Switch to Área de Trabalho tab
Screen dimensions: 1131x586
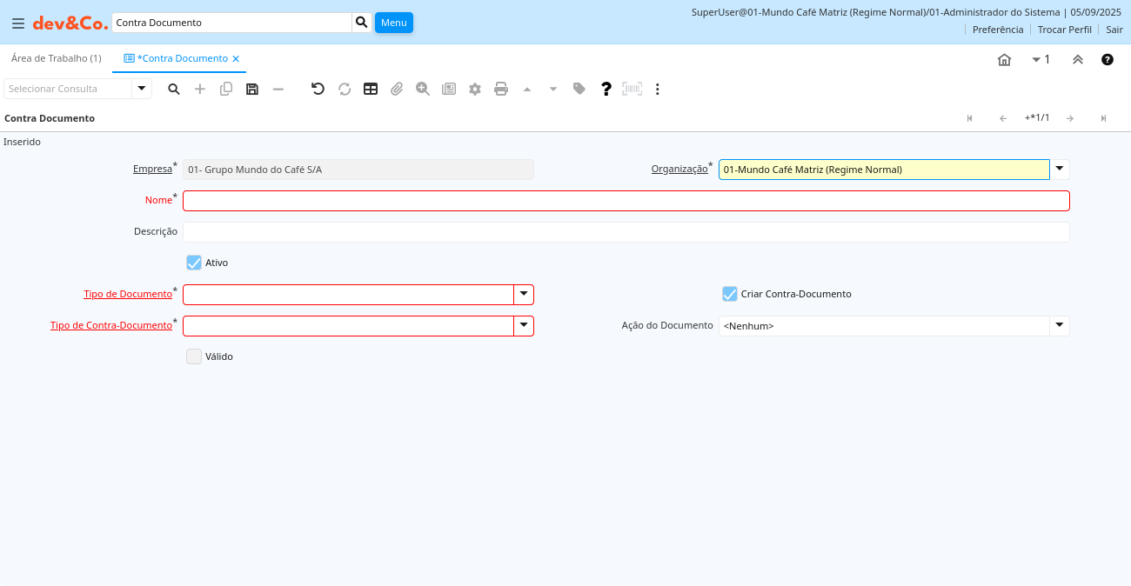[57, 58]
